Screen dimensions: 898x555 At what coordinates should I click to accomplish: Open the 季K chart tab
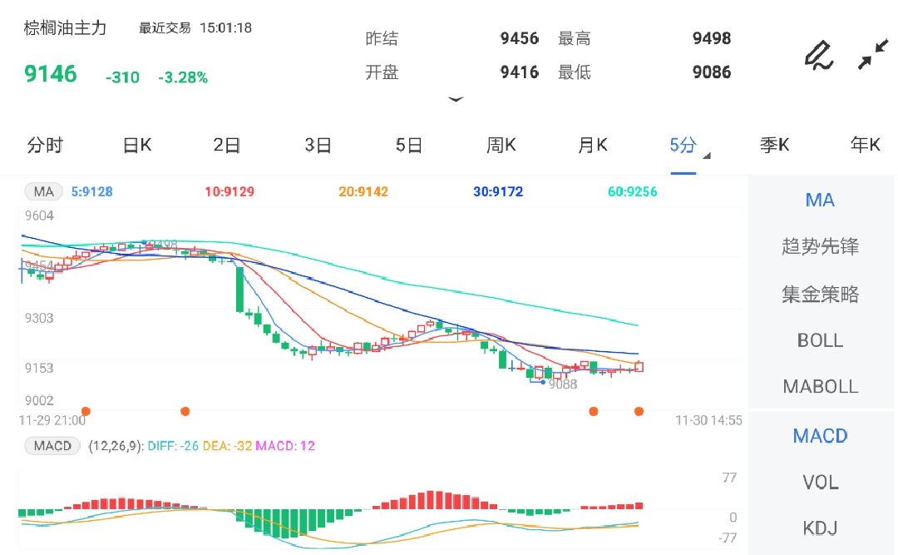(774, 146)
